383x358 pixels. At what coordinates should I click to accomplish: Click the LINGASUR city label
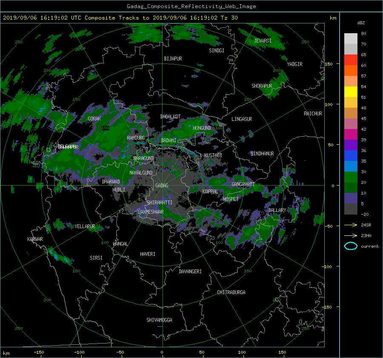tap(242, 119)
